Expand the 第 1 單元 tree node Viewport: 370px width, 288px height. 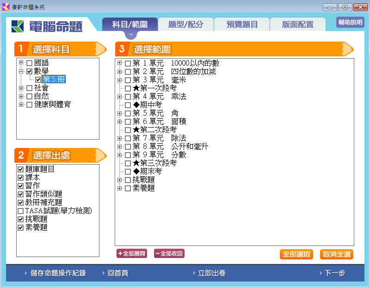(120, 63)
